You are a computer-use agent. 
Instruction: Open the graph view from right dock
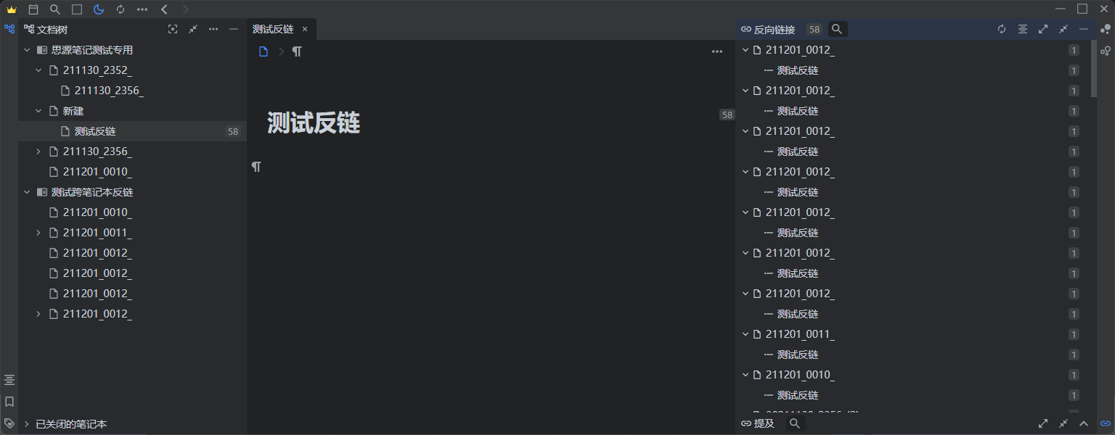(x=1106, y=30)
